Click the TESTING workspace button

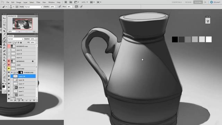[x=198, y=2]
